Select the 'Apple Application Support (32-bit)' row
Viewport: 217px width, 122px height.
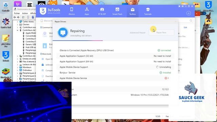(x=115, y=56)
